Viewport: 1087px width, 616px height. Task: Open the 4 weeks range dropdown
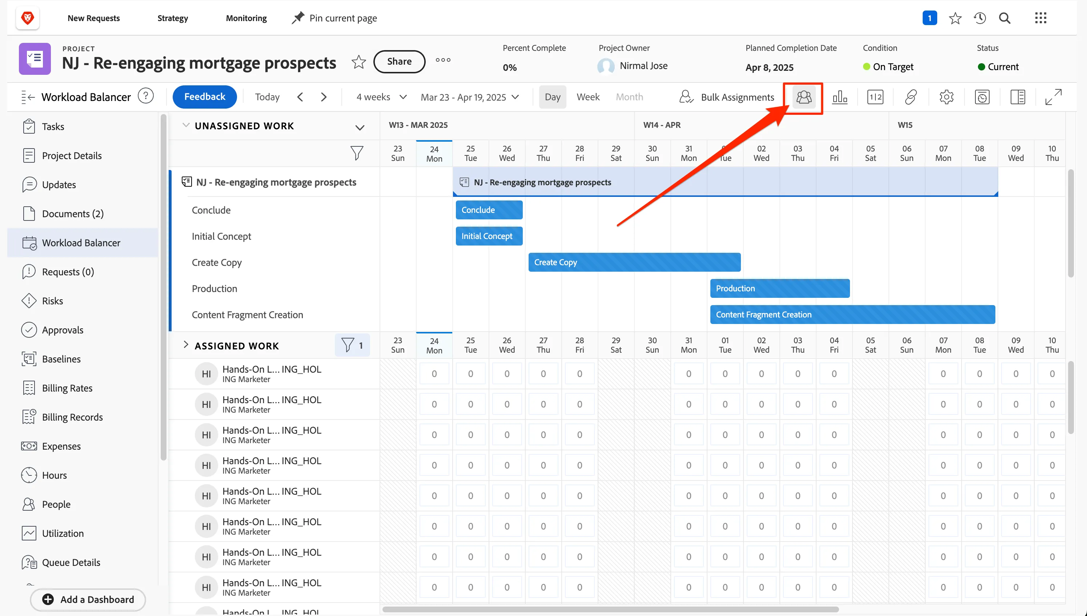(381, 97)
